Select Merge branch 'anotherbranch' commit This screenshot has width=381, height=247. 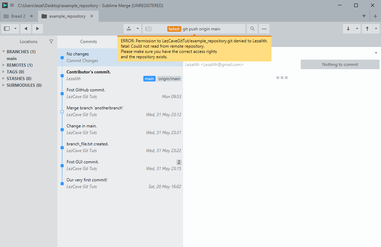tap(120, 111)
